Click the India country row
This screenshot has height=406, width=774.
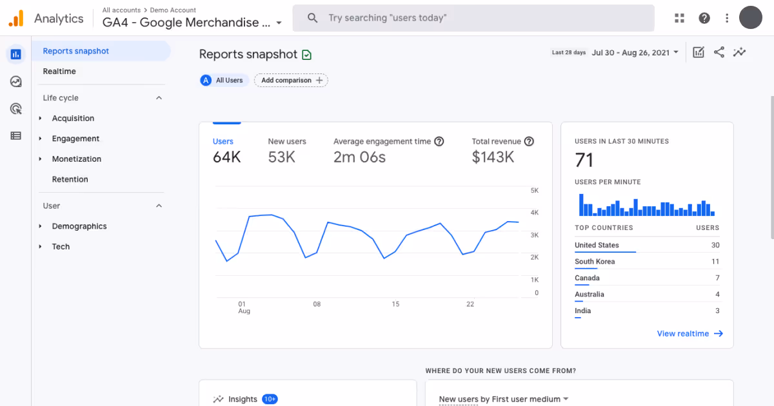pos(647,311)
